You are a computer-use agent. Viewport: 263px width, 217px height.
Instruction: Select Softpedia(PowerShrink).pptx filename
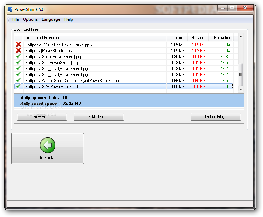click(x=49, y=51)
